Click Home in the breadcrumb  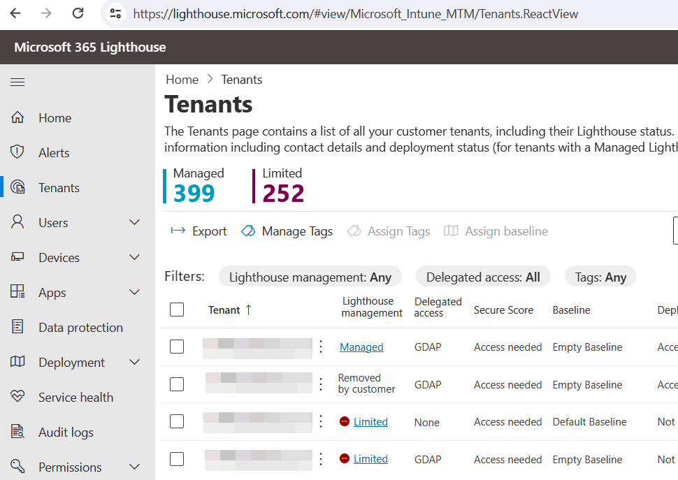[182, 80]
